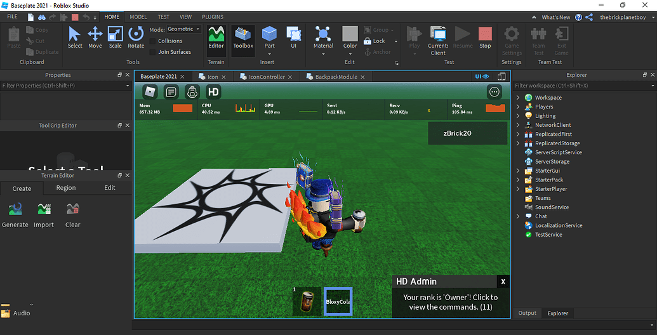
Task: Expand the StarterPlayer node
Action: [x=518, y=189]
